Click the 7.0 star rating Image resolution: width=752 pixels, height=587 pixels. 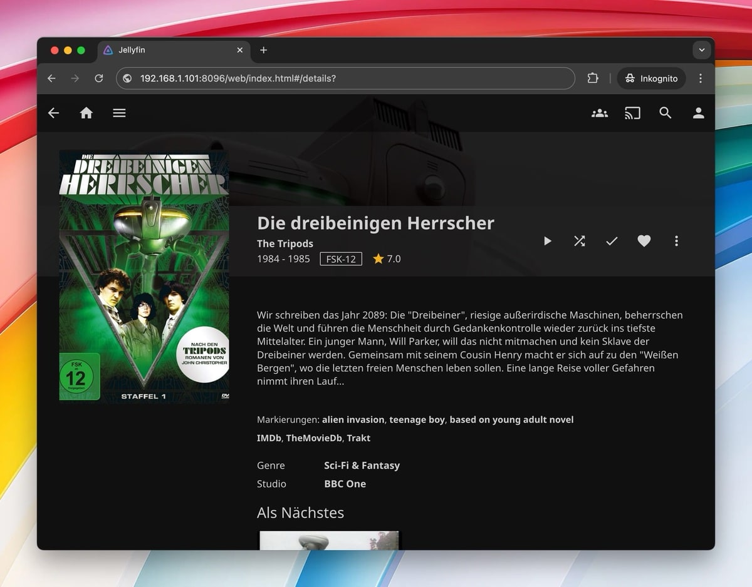(x=387, y=259)
